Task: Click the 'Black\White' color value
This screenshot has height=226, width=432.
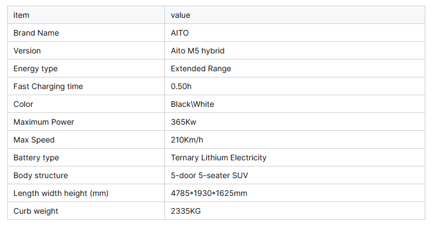Action: 192,104
